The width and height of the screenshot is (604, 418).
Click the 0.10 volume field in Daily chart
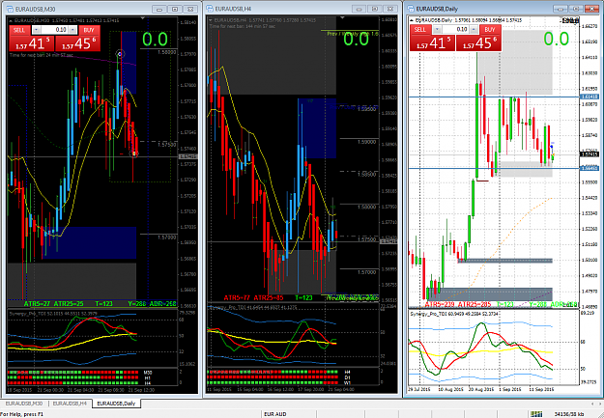(455, 29)
